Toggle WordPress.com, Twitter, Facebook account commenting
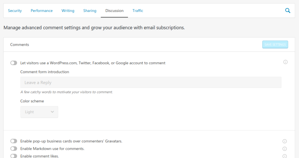 pyautogui.click(x=14, y=63)
